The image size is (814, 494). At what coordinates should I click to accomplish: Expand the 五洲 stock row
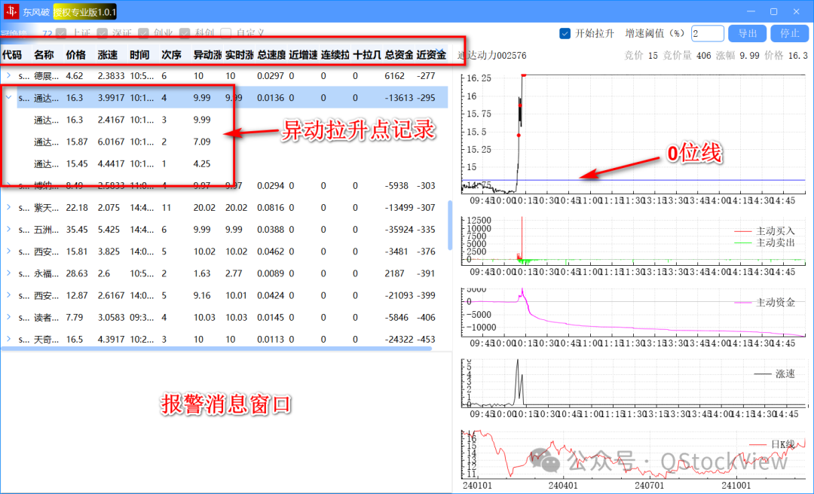8,230
